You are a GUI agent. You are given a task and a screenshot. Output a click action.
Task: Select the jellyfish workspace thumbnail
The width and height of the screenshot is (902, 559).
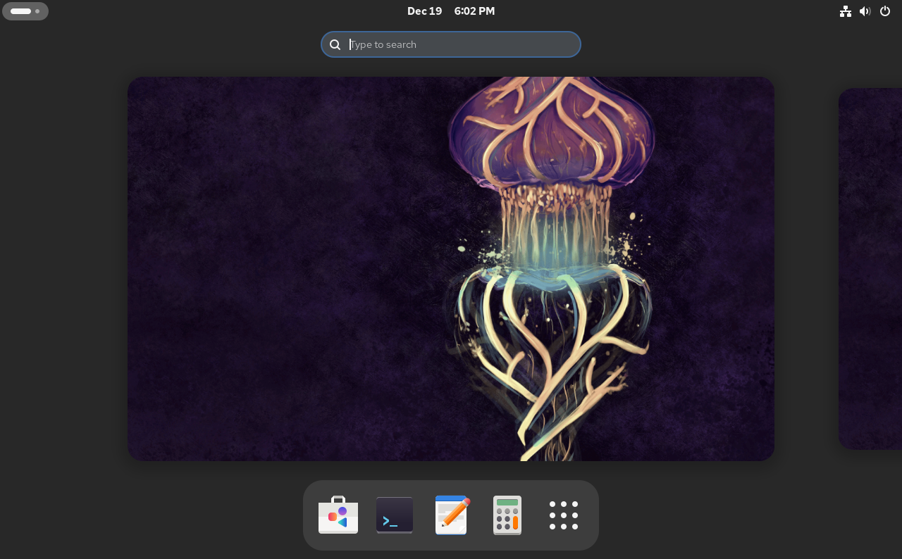tap(451, 269)
